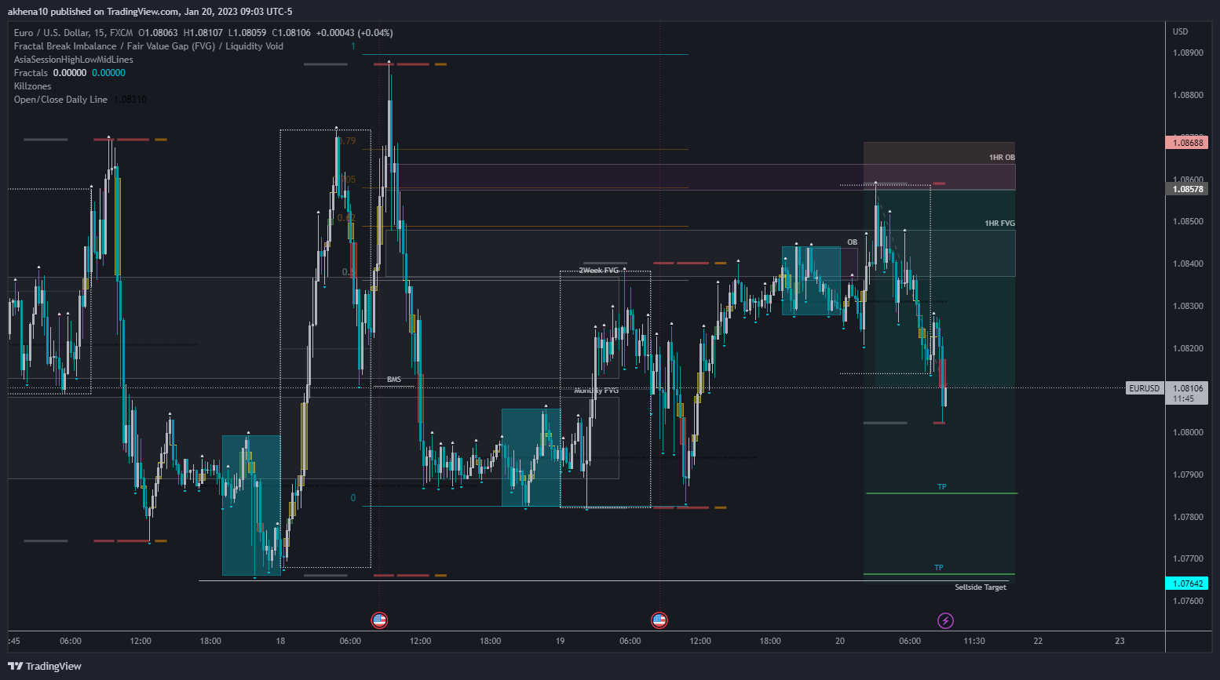
Task: Click the upper TP level label
Action: coord(942,487)
